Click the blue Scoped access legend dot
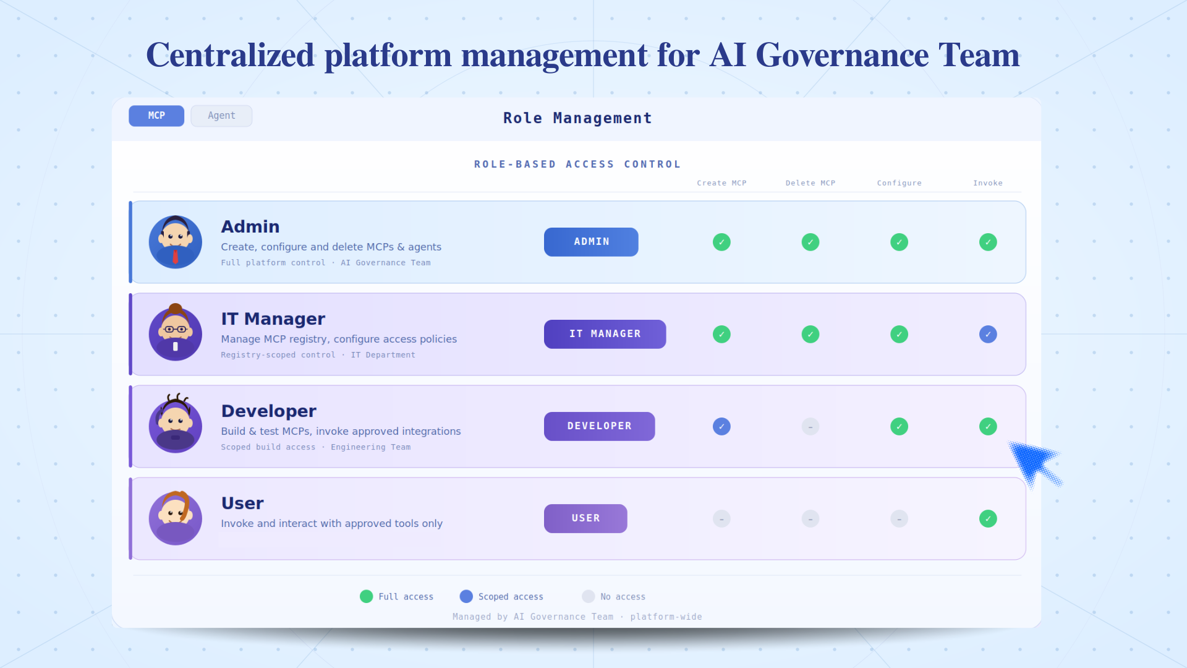 [x=466, y=596]
